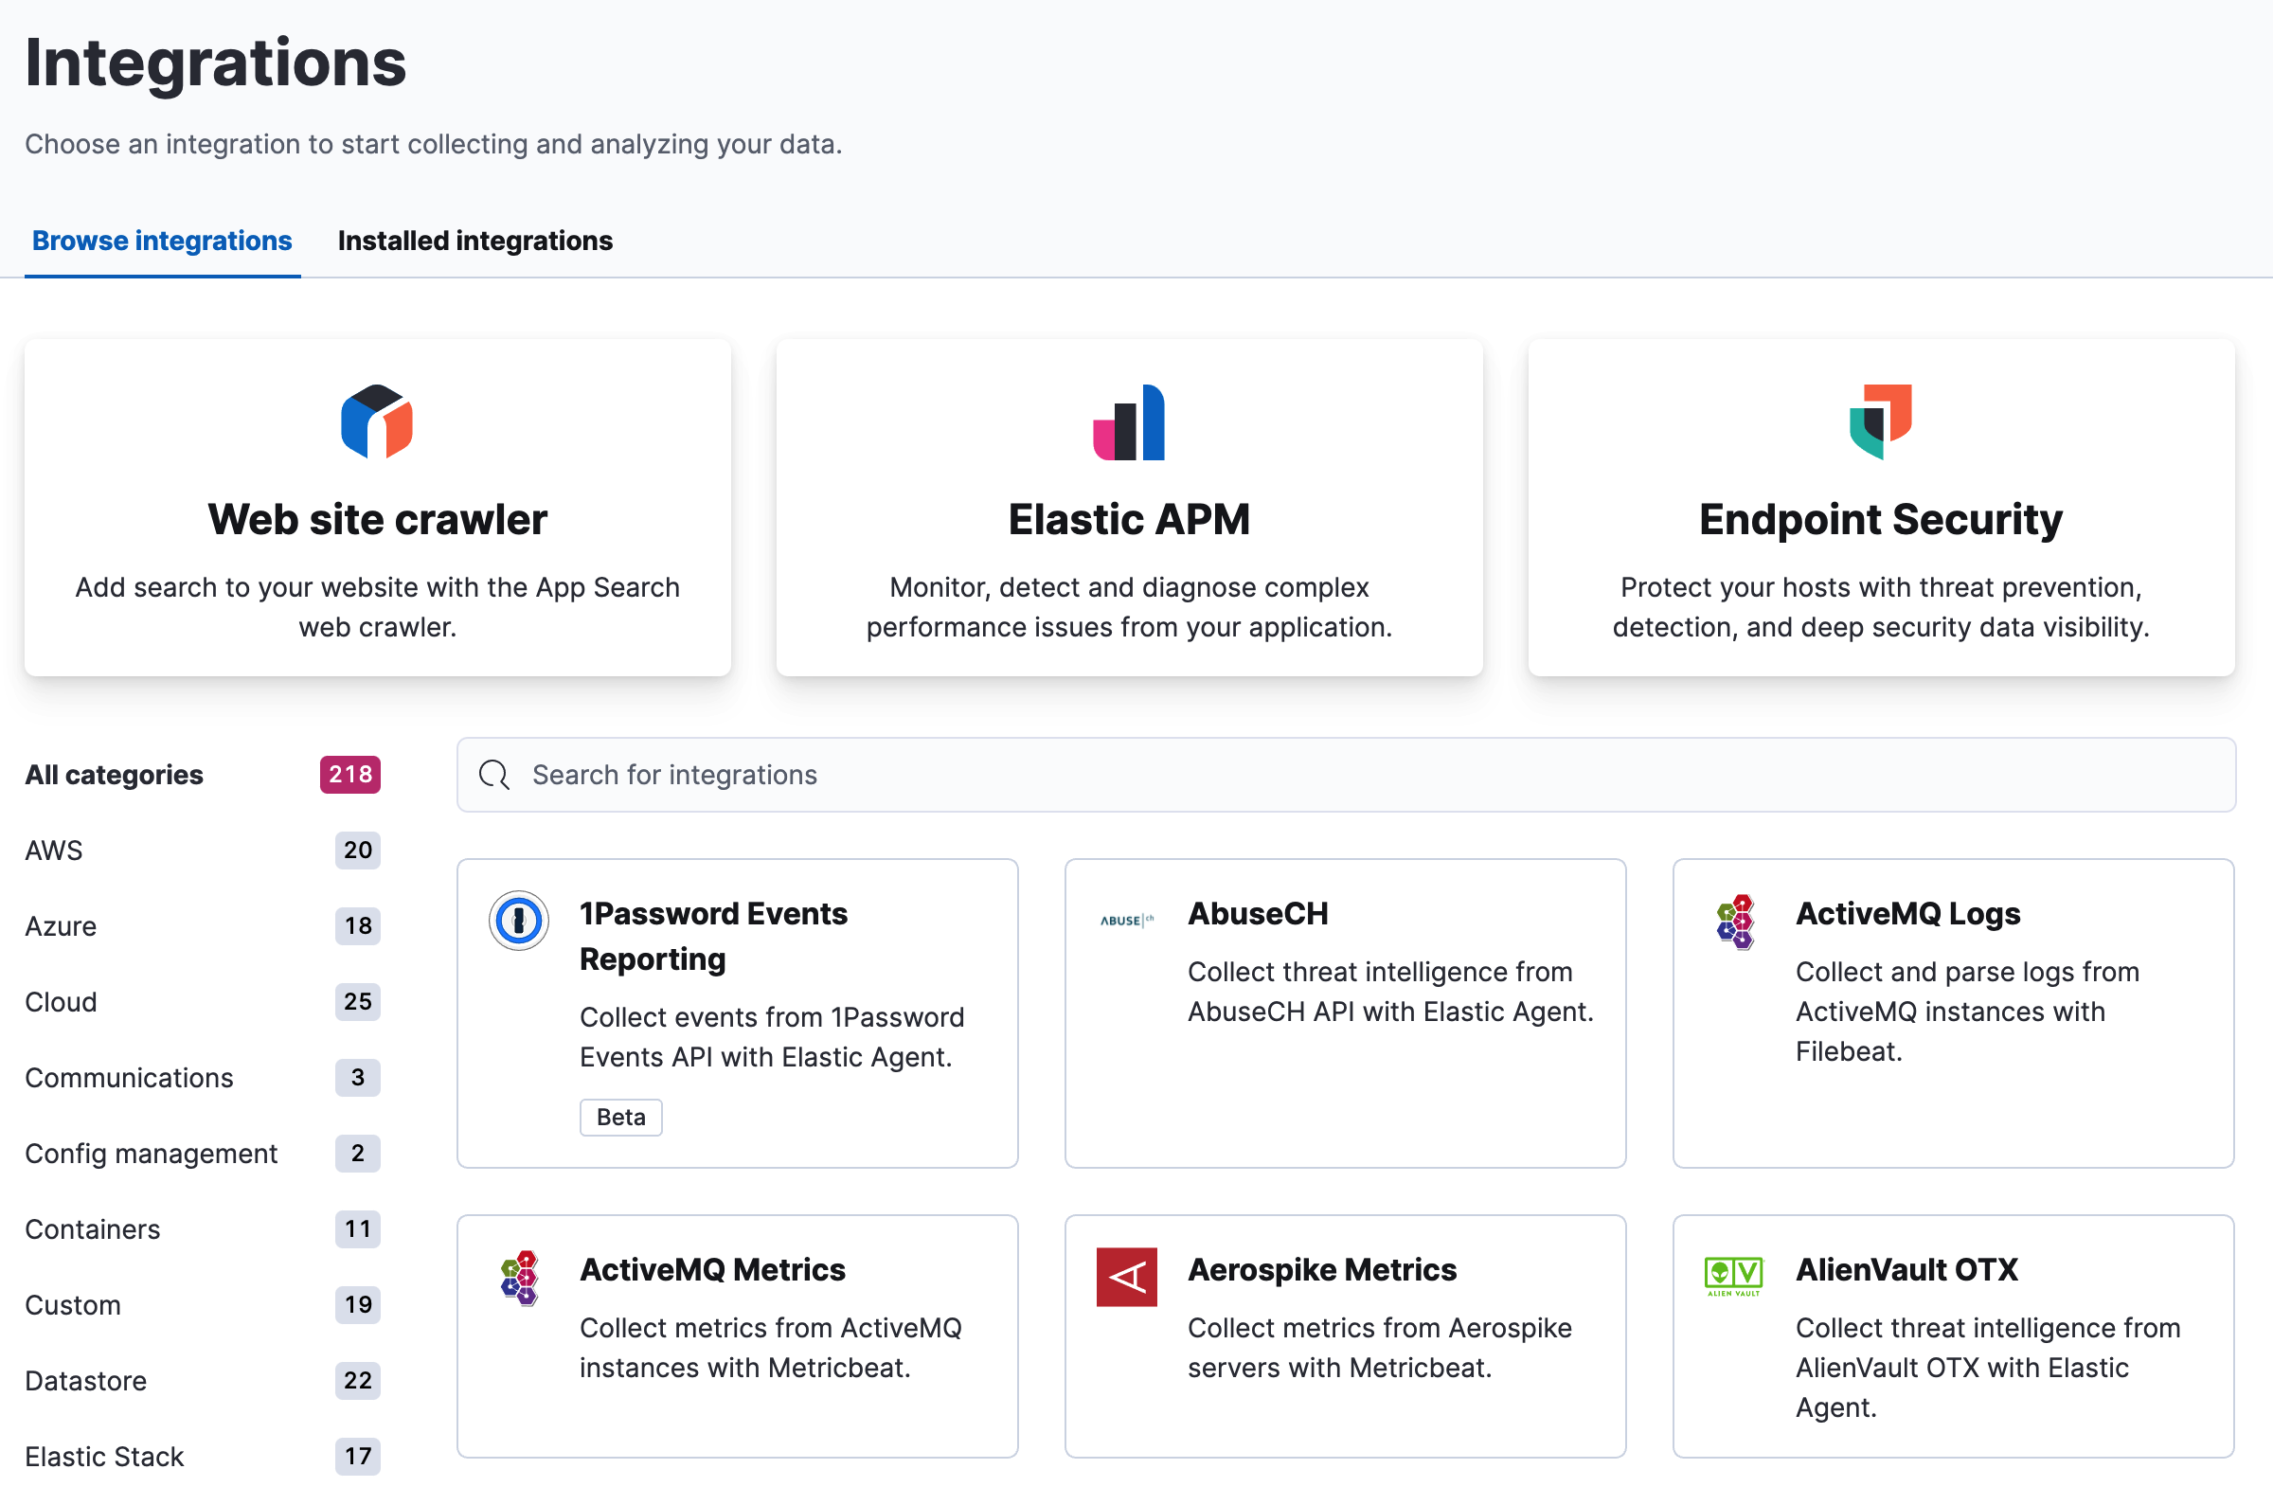
Task: Click the Aerospike Metrics red icon
Action: pos(1127,1277)
